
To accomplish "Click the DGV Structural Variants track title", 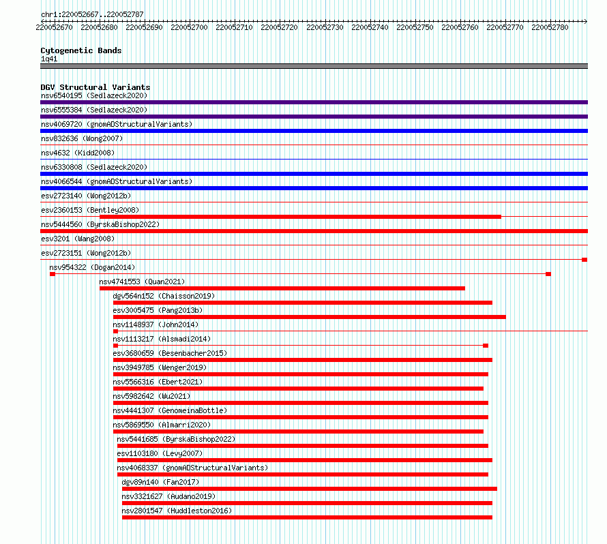I will pyautogui.click(x=95, y=87).
